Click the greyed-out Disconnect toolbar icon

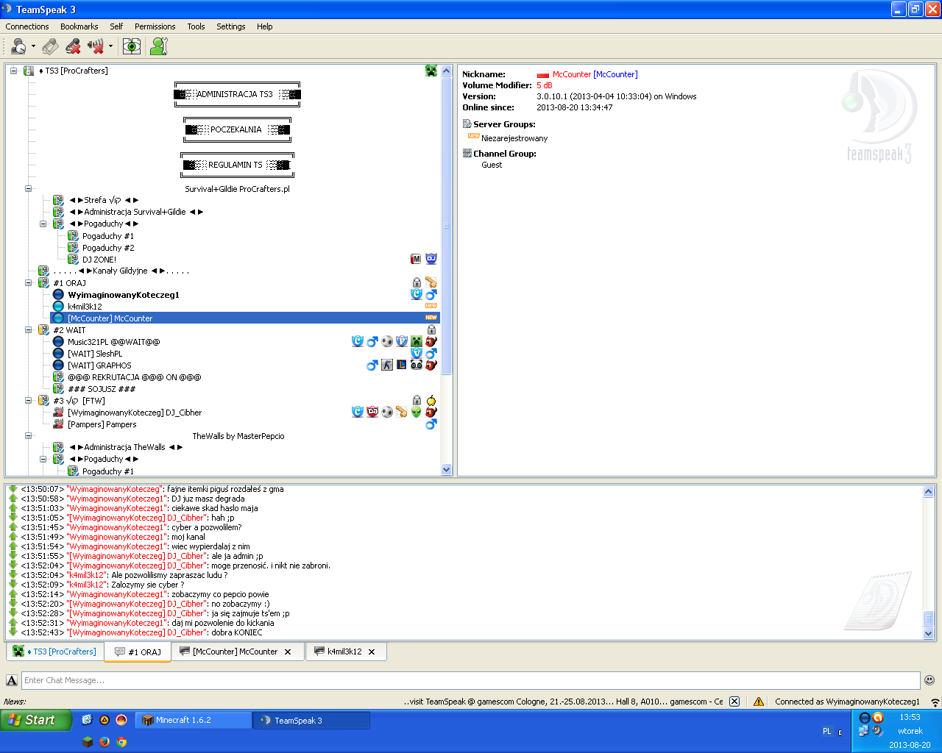coord(50,46)
